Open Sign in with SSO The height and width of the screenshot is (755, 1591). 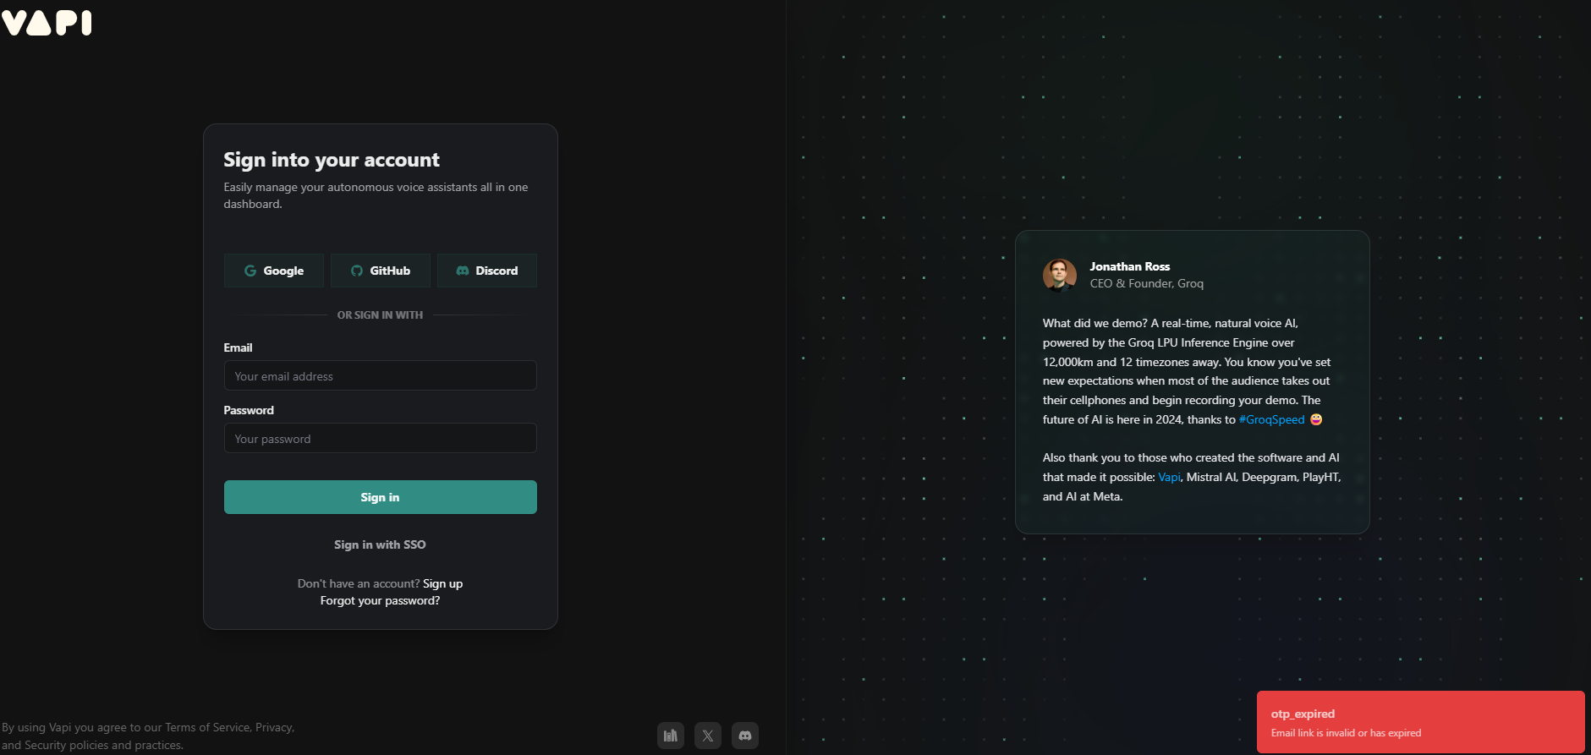click(x=380, y=544)
